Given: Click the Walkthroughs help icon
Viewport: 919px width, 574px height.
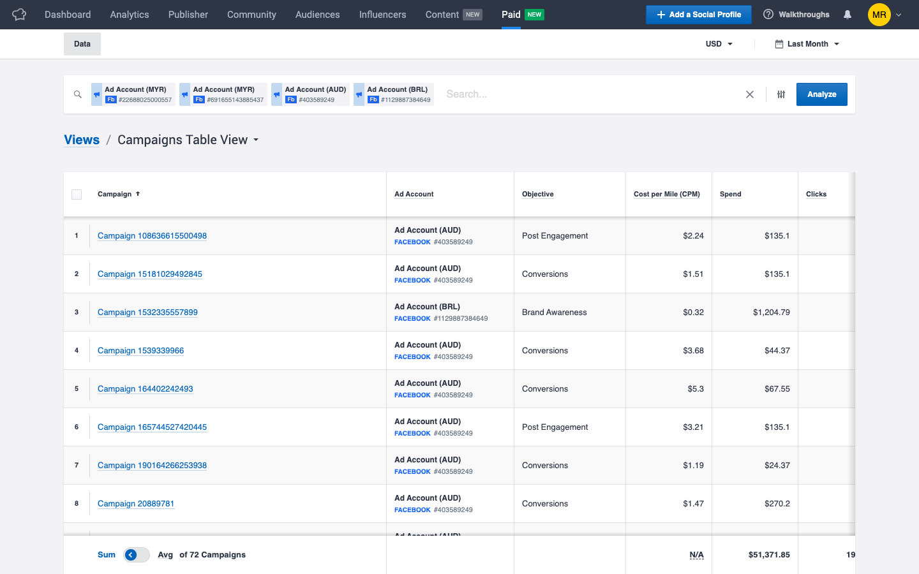Looking at the screenshot, I should click(768, 14).
